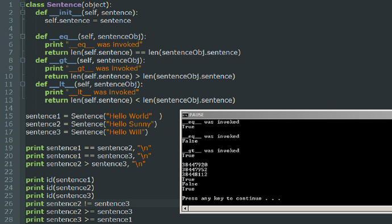Screen dimensions: 392x224
Task: Click 'self.sentence = sentence' on line 3
Action: [x=87, y=20]
